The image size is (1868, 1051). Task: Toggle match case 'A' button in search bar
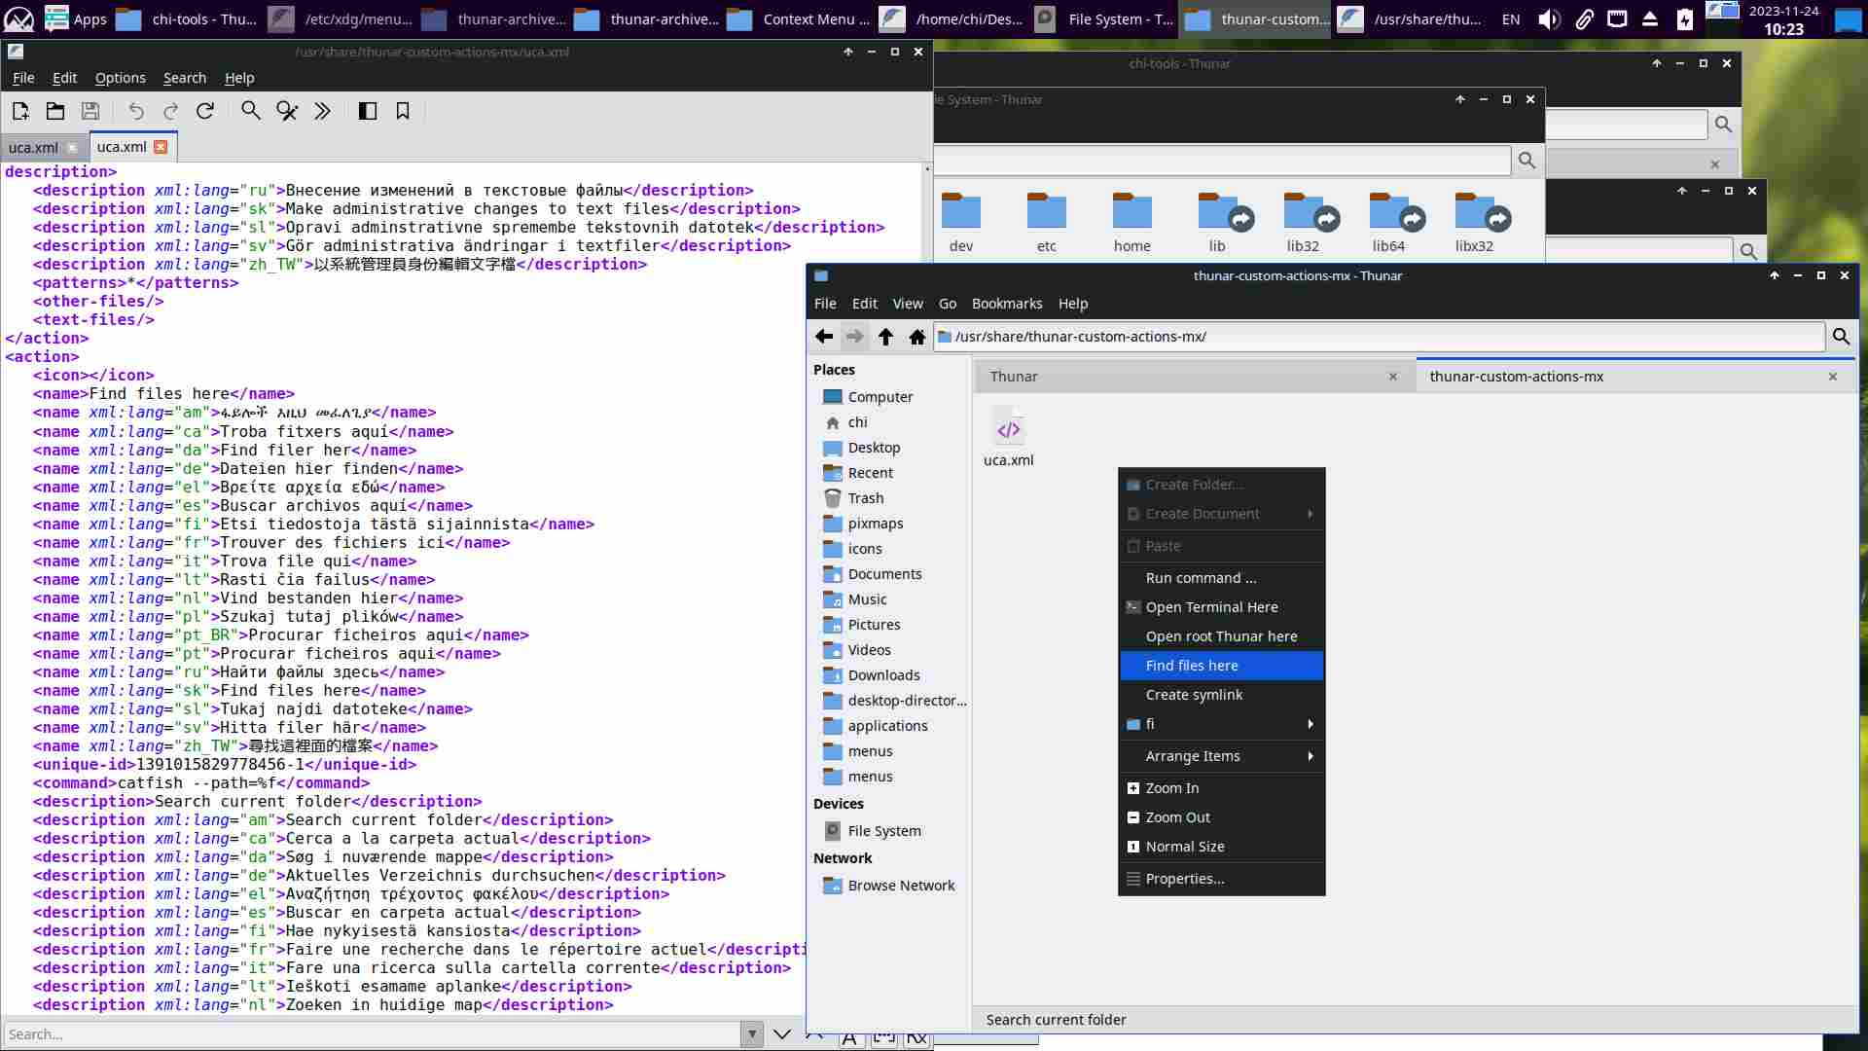coord(849,1038)
